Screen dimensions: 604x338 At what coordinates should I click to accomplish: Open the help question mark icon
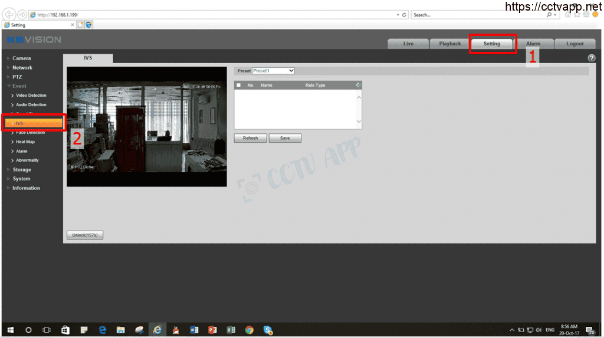point(592,58)
